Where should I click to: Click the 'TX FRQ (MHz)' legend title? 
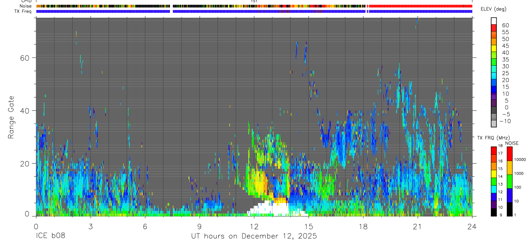click(x=490, y=138)
